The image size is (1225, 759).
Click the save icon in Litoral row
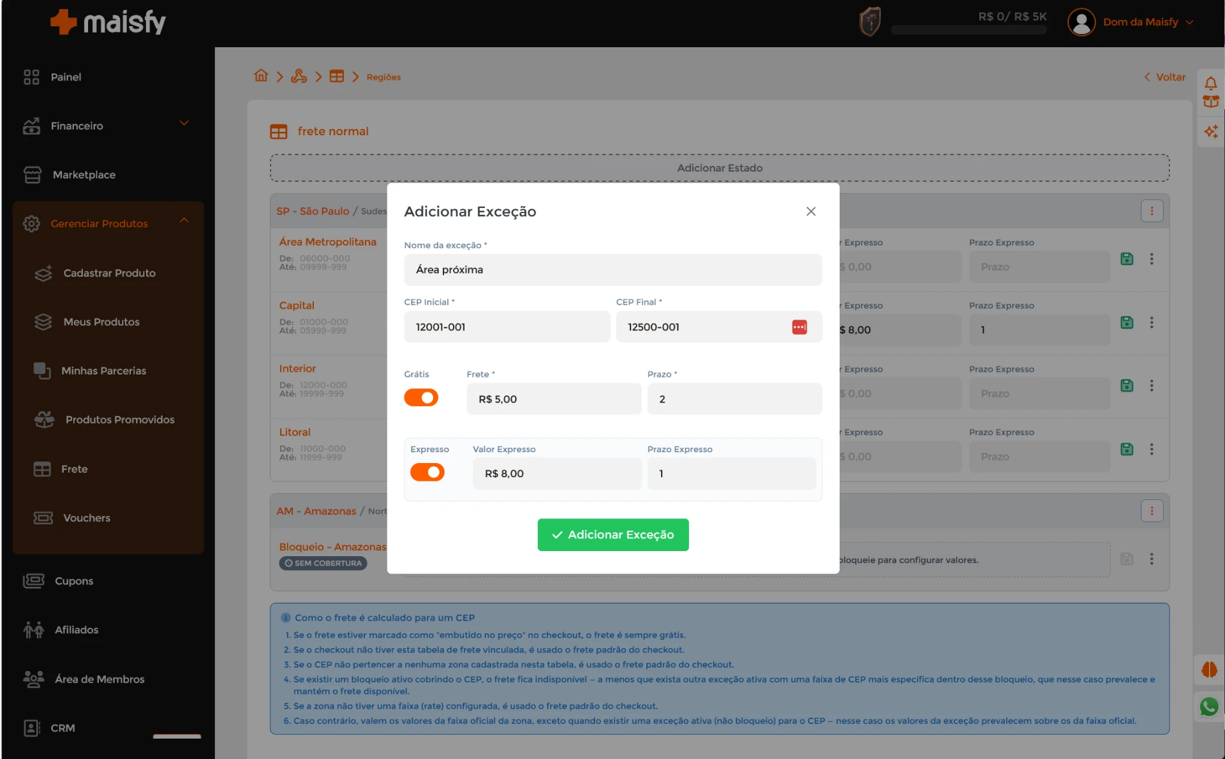click(1127, 450)
